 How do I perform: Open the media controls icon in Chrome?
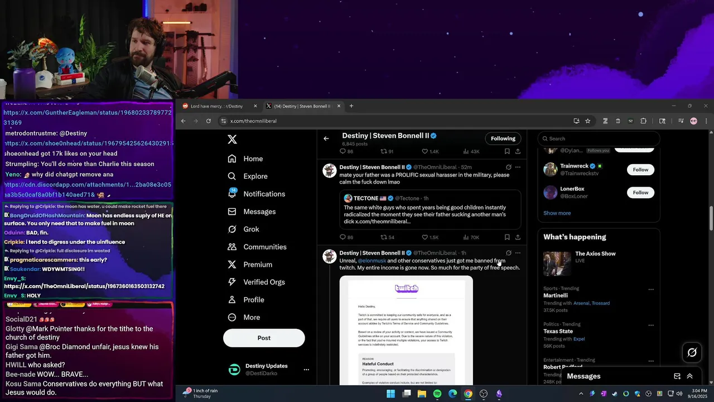coord(680,121)
